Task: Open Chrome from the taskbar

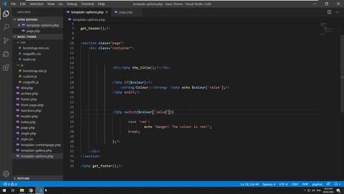Action: [x=31, y=190]
